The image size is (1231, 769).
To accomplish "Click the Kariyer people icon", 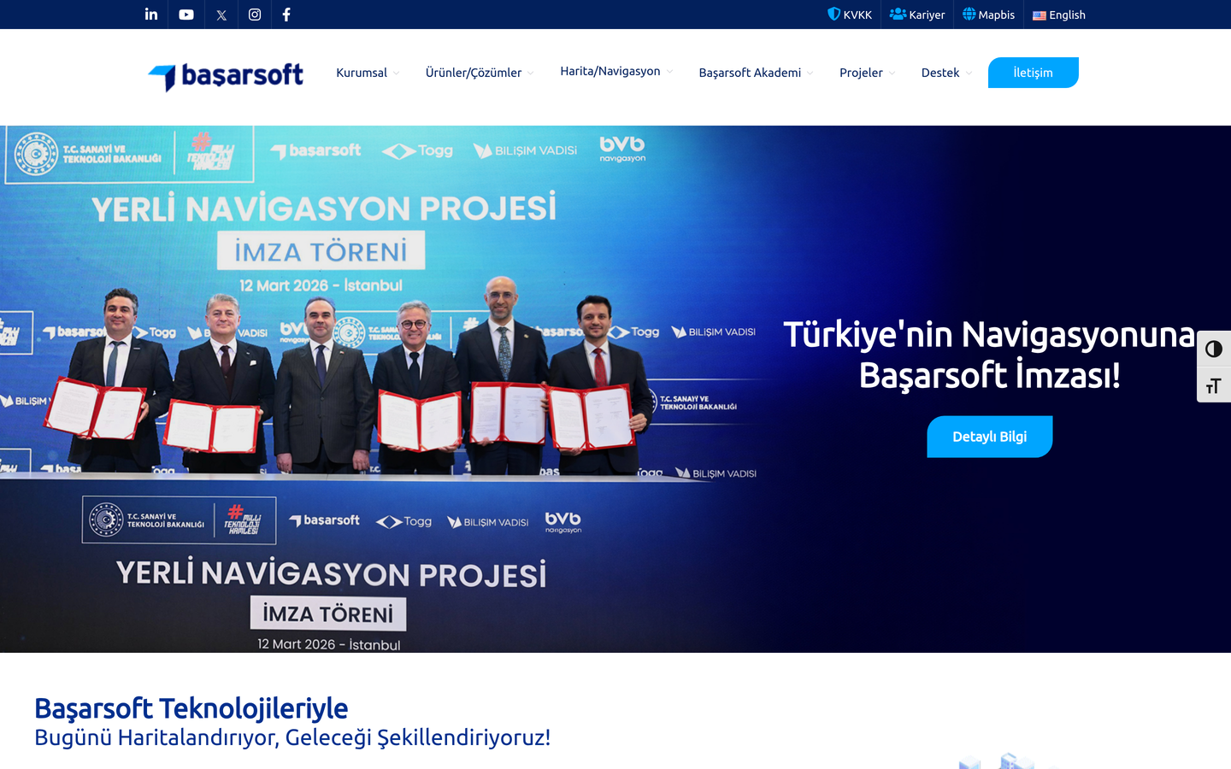I will pos(898,14).
